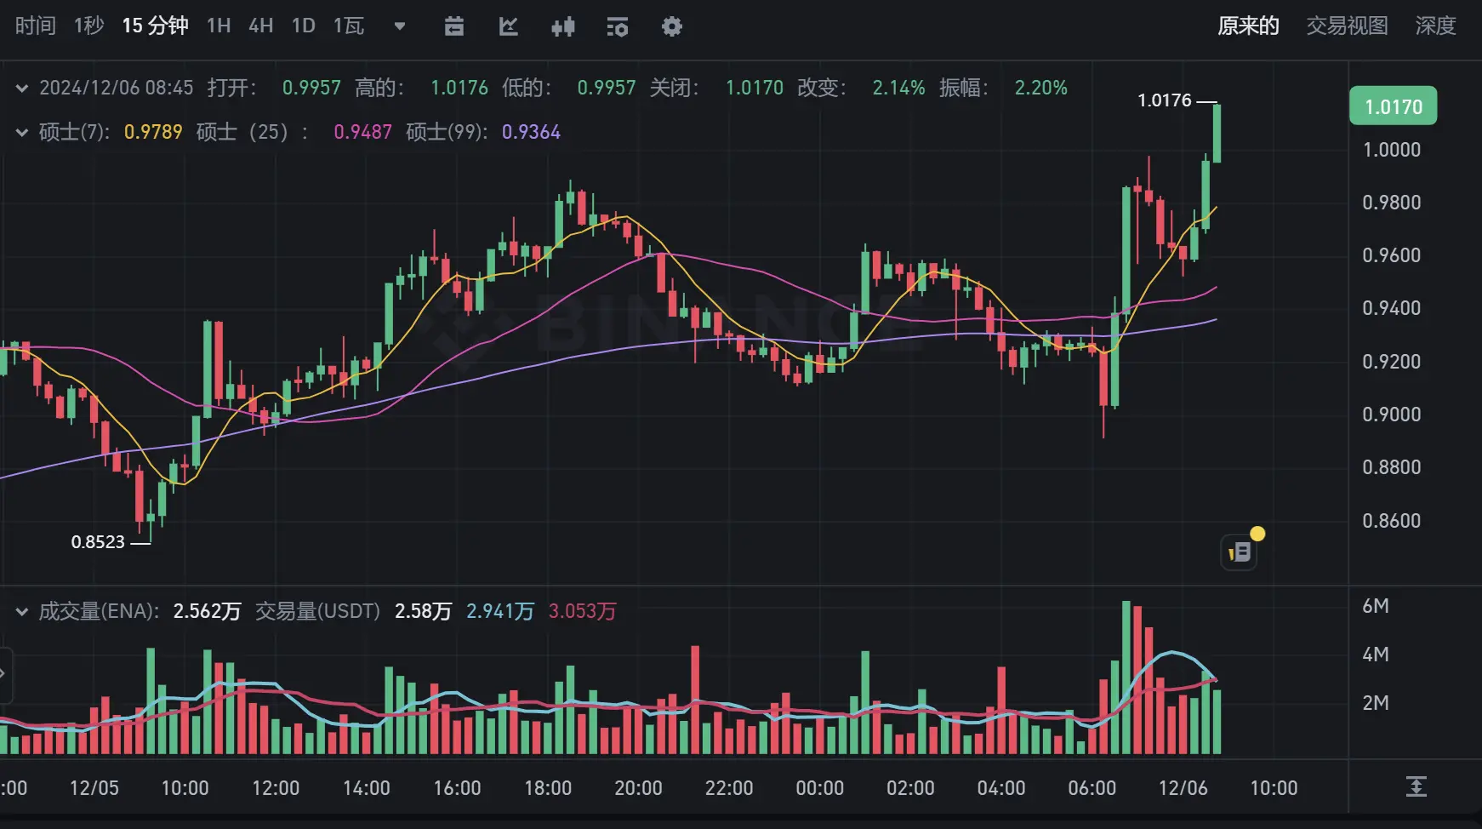Click the green 1.0170 price label
The height and width of the screenshot is (829, 1482).
point(1393,106)
